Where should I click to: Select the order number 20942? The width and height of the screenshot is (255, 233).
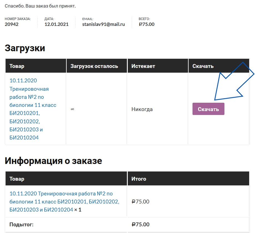[x=12, y=24]
